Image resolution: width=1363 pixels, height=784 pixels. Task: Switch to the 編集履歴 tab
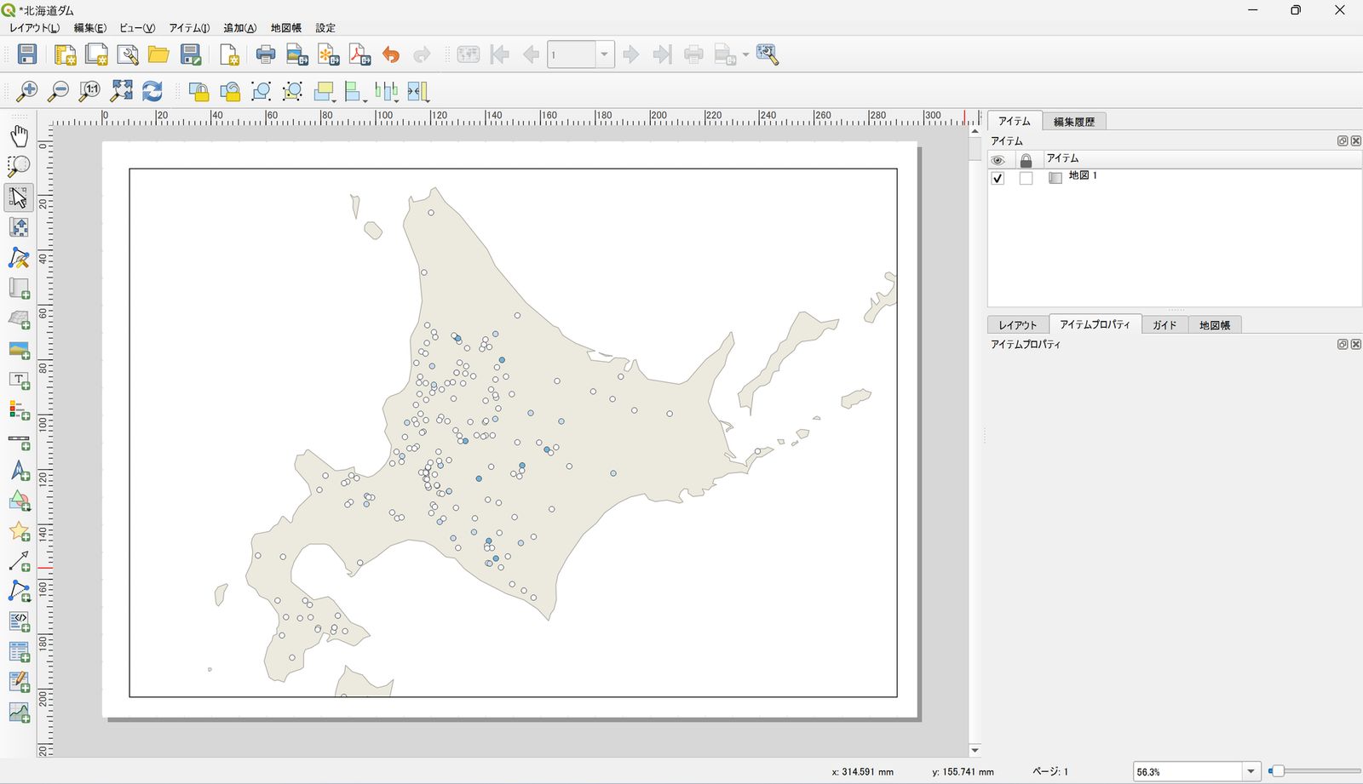point(1073,122)
